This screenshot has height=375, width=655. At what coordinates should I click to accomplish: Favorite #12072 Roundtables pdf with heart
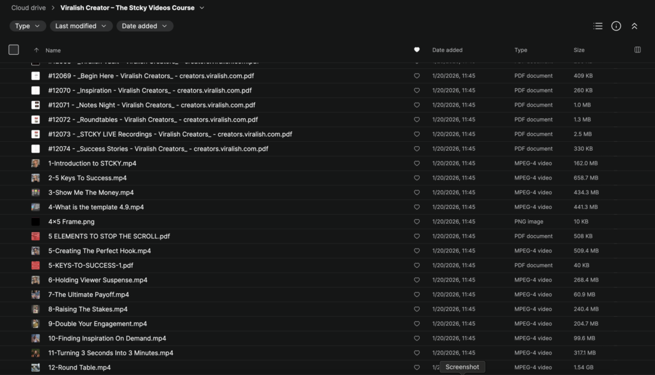(x=416, y=119)
